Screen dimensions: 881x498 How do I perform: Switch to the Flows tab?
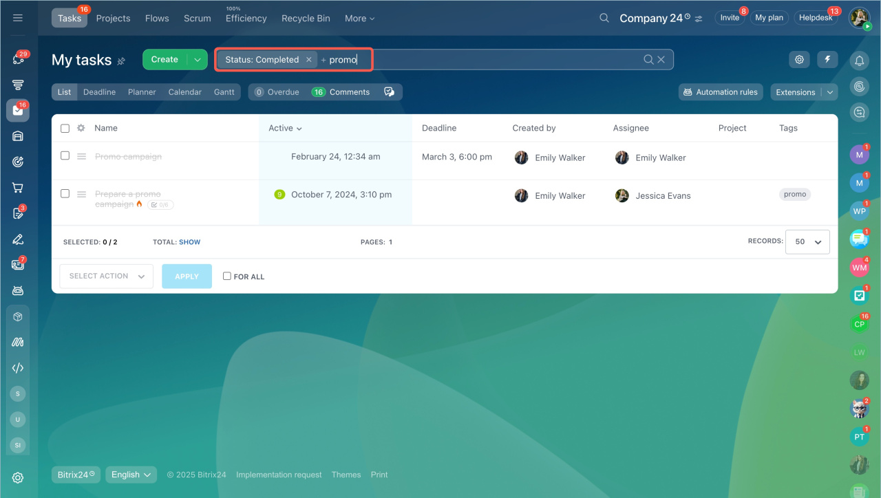coord(157,19)
